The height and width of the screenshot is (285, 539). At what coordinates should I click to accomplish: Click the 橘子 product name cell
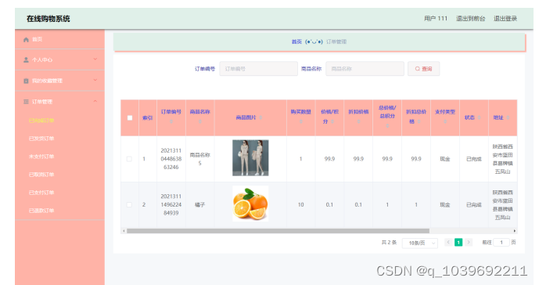tap(200, 205)
